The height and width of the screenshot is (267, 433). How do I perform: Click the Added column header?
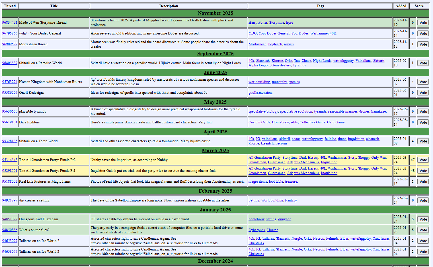[x=401, y=6]
